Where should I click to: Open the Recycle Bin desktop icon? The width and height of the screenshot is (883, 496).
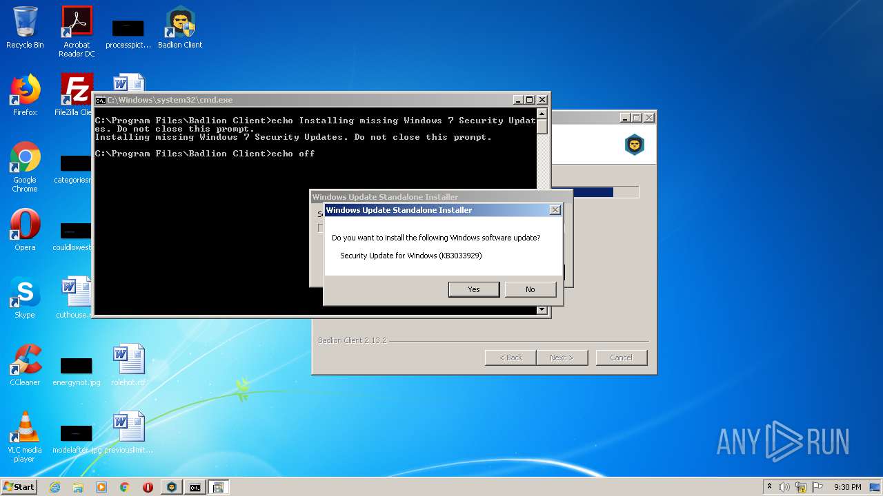25,28
